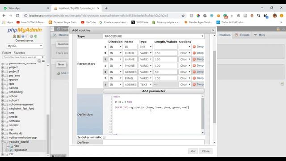286x161 pixels.
Task: Drop the EMAIL parameter
Action: (x=198, y=78)
